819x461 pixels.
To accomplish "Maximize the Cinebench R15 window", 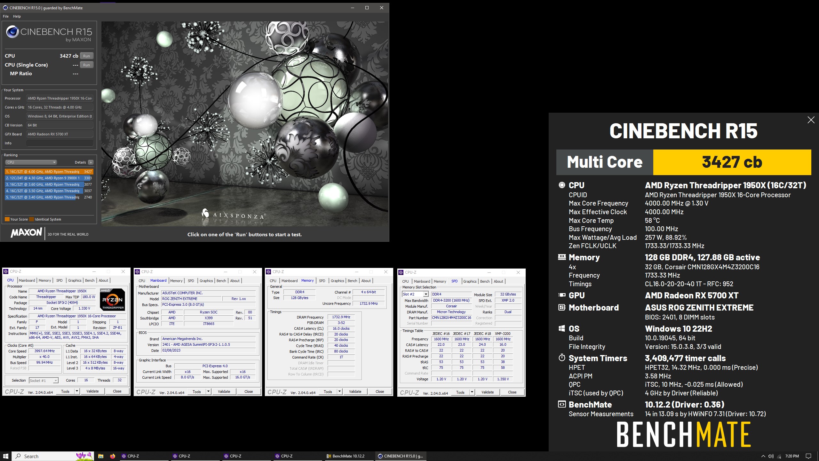I will pos(367,8).
